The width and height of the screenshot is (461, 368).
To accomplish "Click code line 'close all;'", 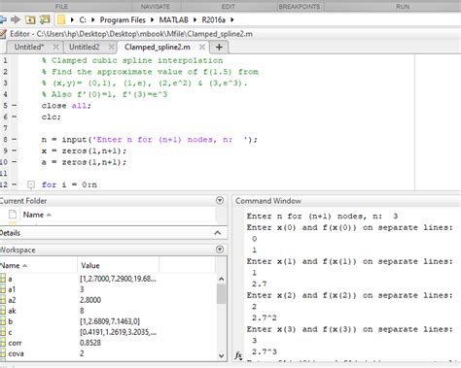I will [66, 106].
